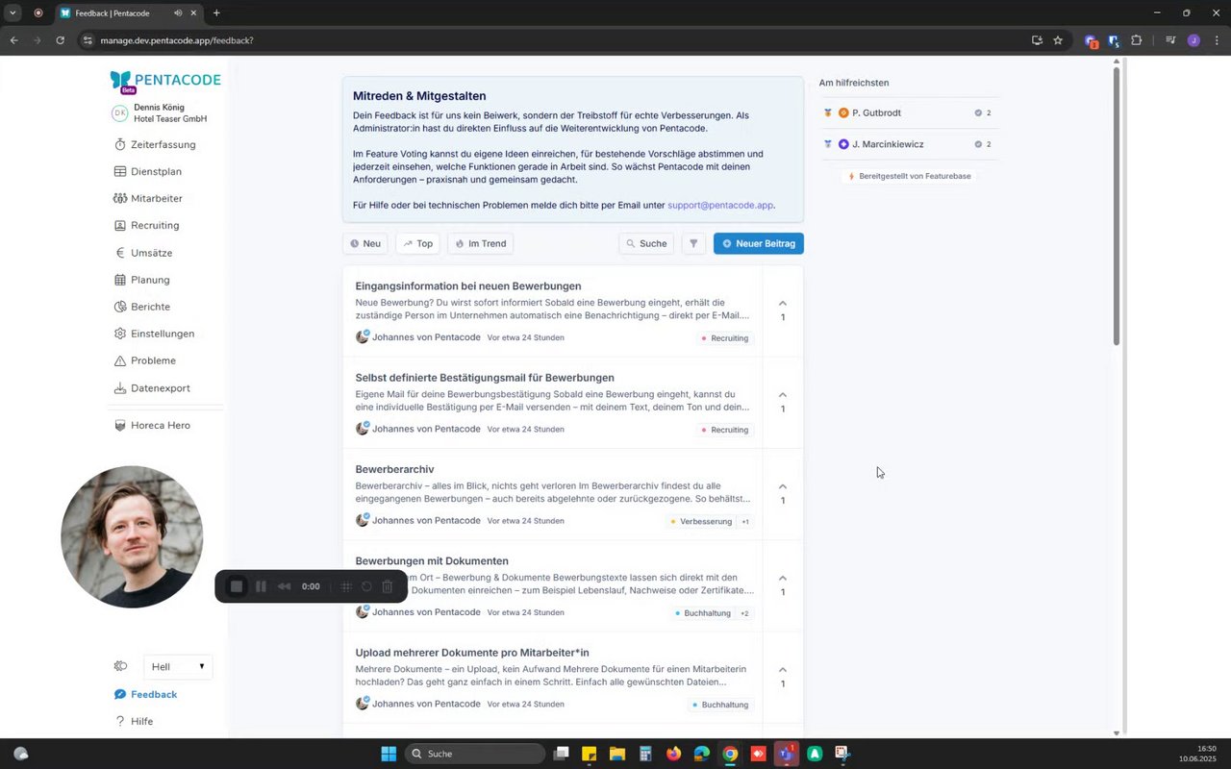The height and width of the screenshot is (769, 1231).
Task: Sort posts by Top
Action: [417, 243]
